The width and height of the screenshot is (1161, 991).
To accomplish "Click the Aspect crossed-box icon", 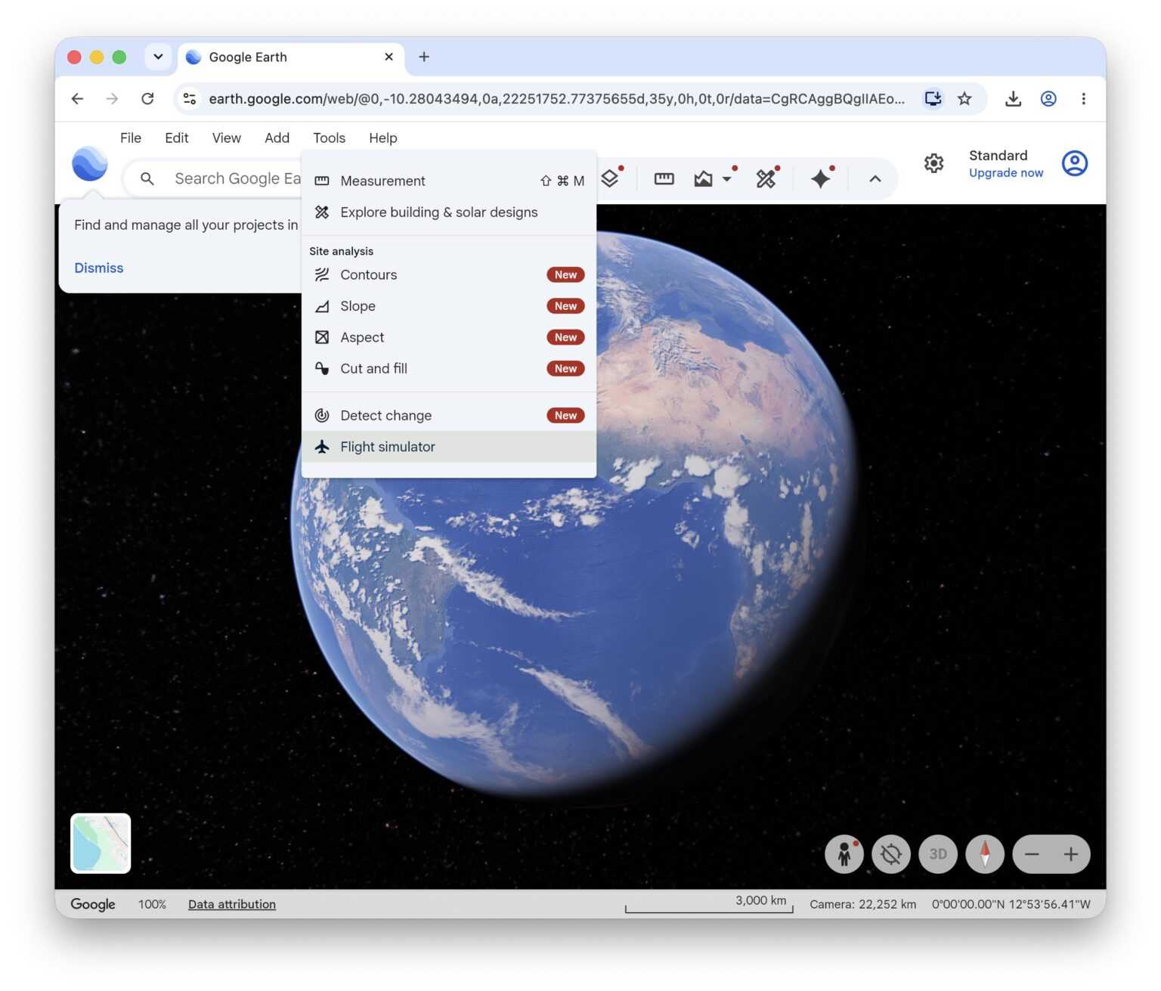I will 322,338.
